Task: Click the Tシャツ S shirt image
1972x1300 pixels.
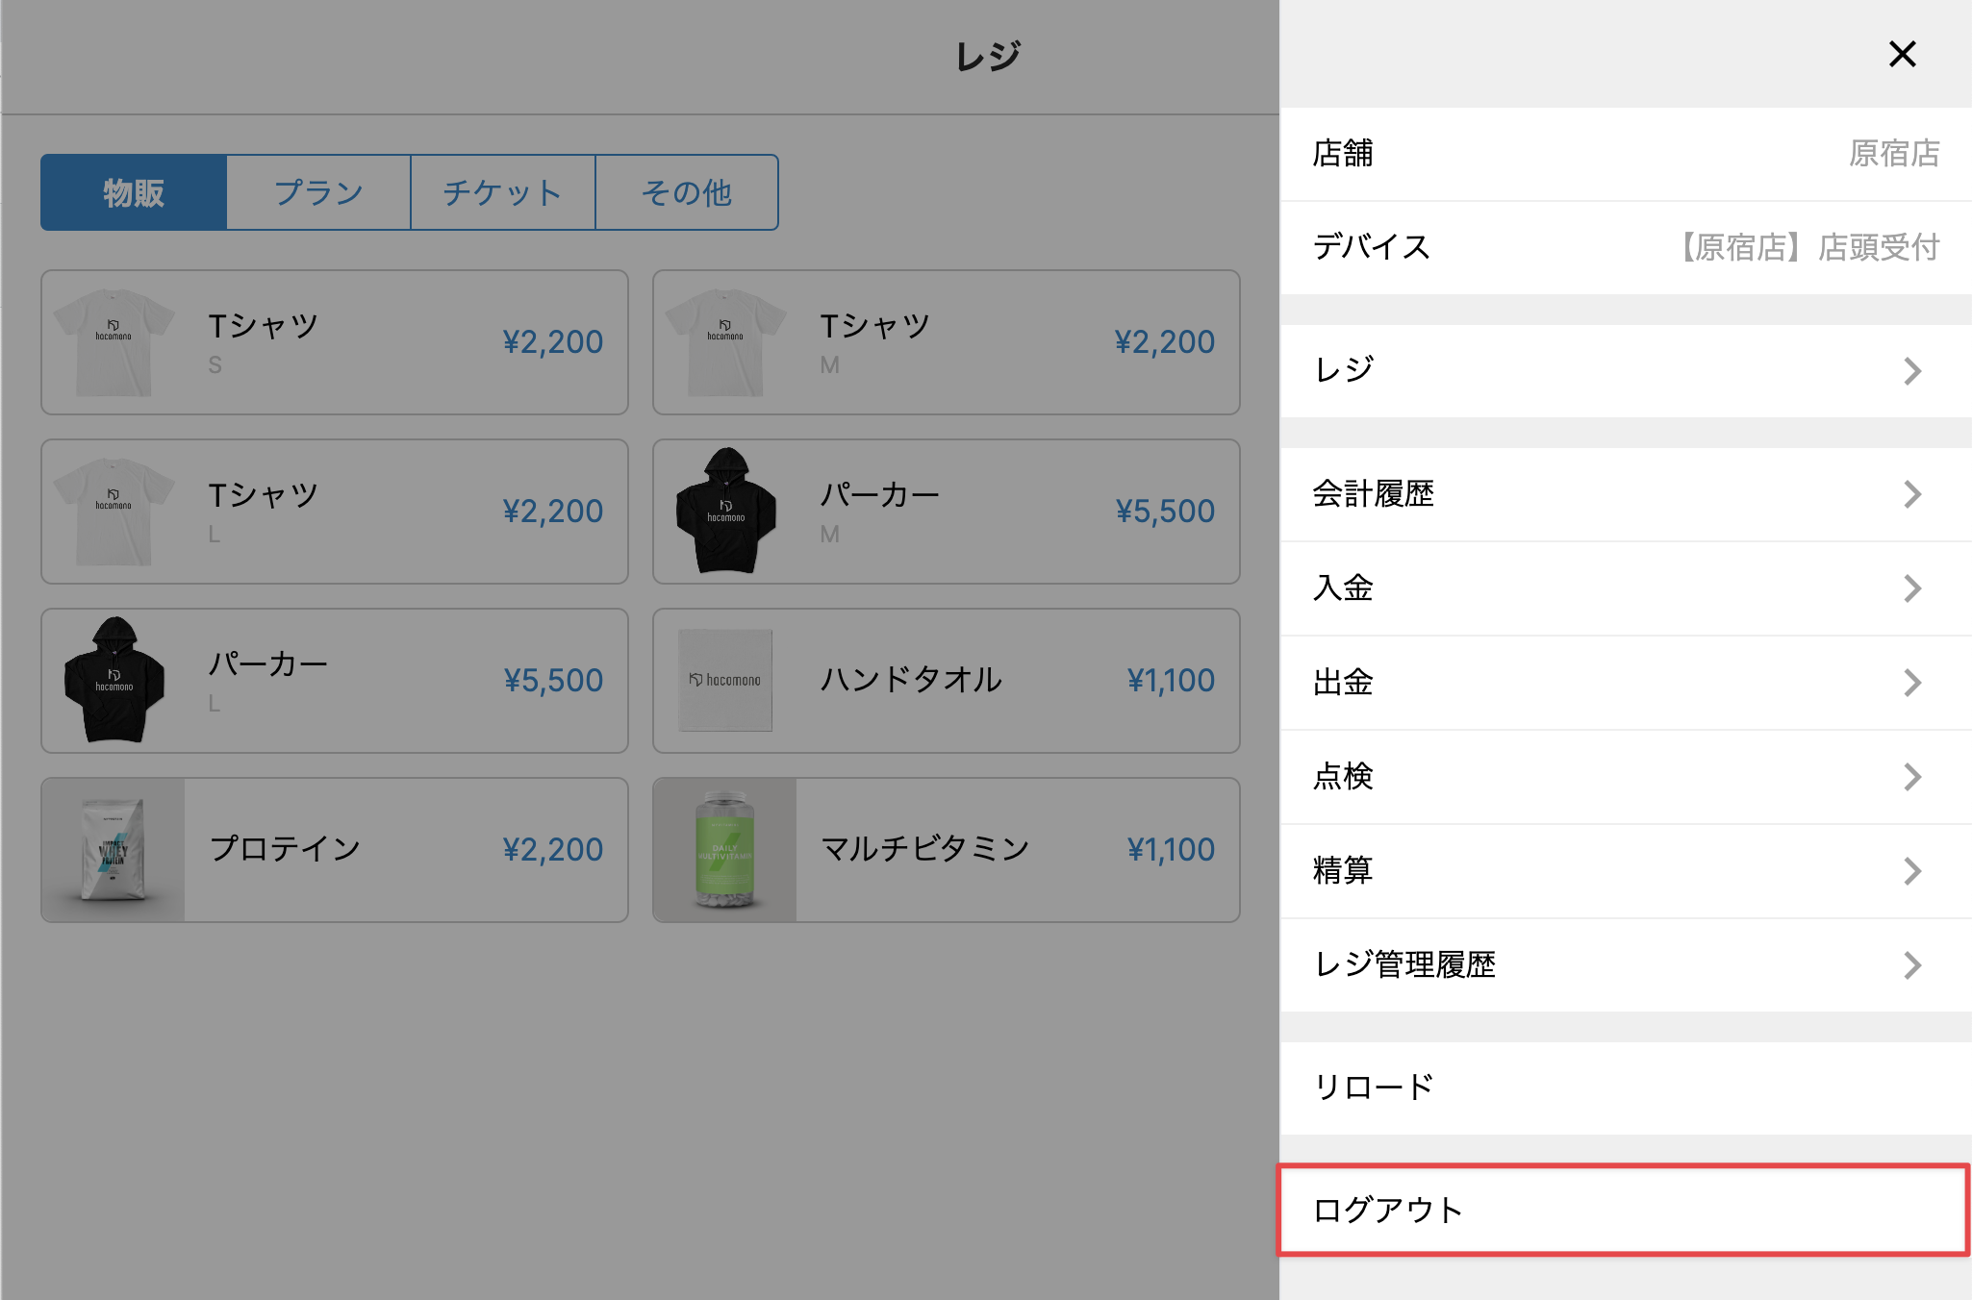Action: point(114,342)
